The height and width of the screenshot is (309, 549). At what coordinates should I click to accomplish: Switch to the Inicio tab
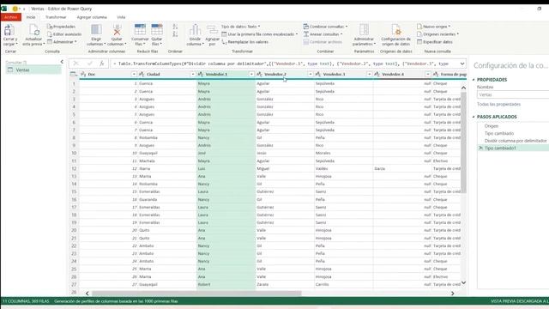click(31, 17)
